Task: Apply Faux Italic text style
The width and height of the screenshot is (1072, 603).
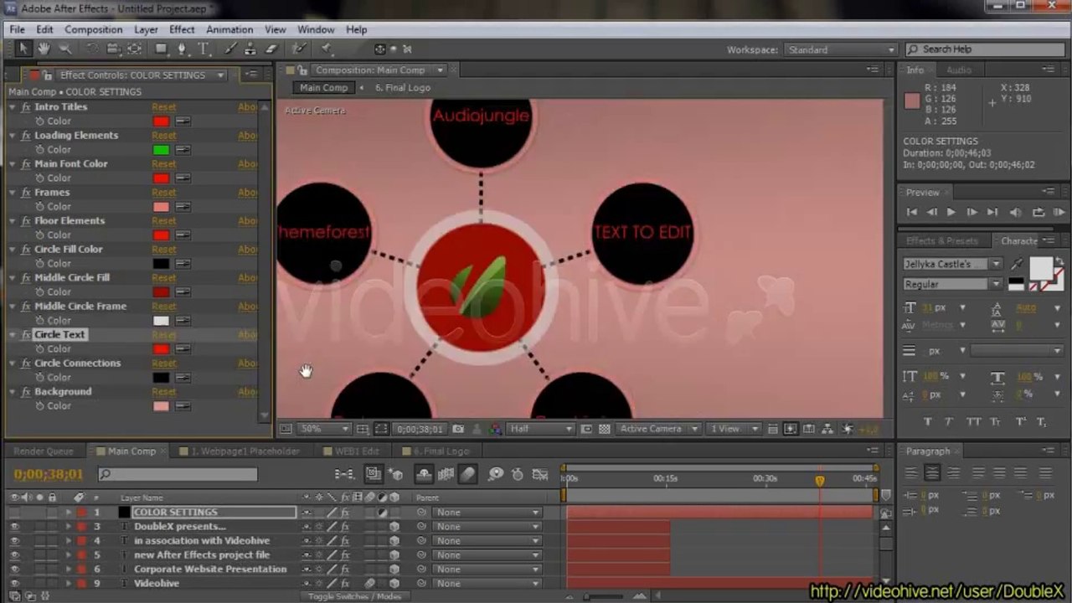Action: (x=950, y=421)
